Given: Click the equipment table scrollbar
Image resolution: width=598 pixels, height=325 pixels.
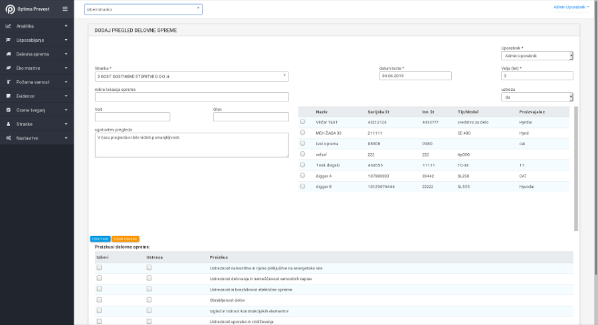Looking at the screenshot, I should click(x=576, y=168).
